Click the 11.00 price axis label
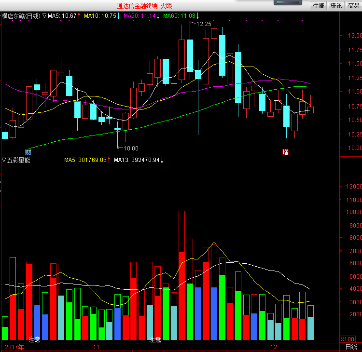The image size is (362, 352). [x=355, y=91]
